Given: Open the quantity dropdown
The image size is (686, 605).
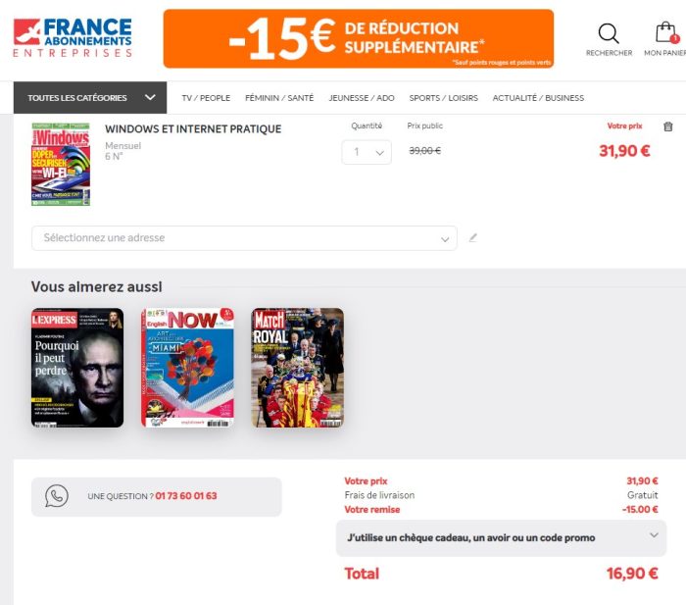Looking at the screenshot, I should click(367, 152).
